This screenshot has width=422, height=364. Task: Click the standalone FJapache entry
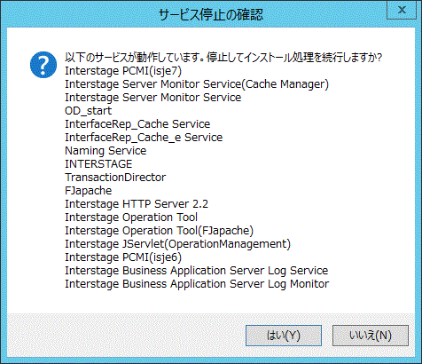89,191
